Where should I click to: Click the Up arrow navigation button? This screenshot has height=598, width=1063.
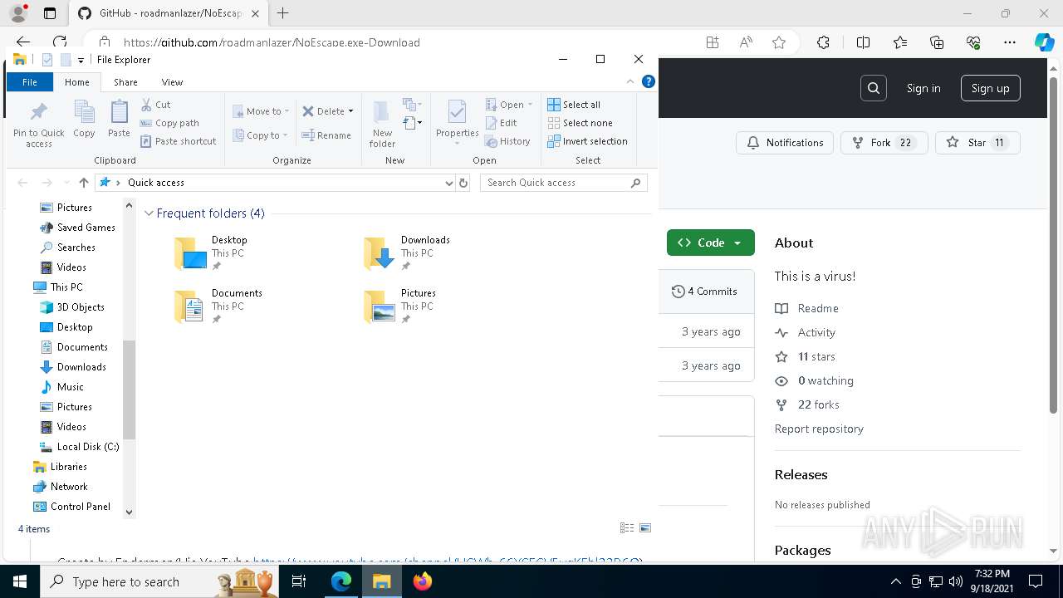(83, 183)
